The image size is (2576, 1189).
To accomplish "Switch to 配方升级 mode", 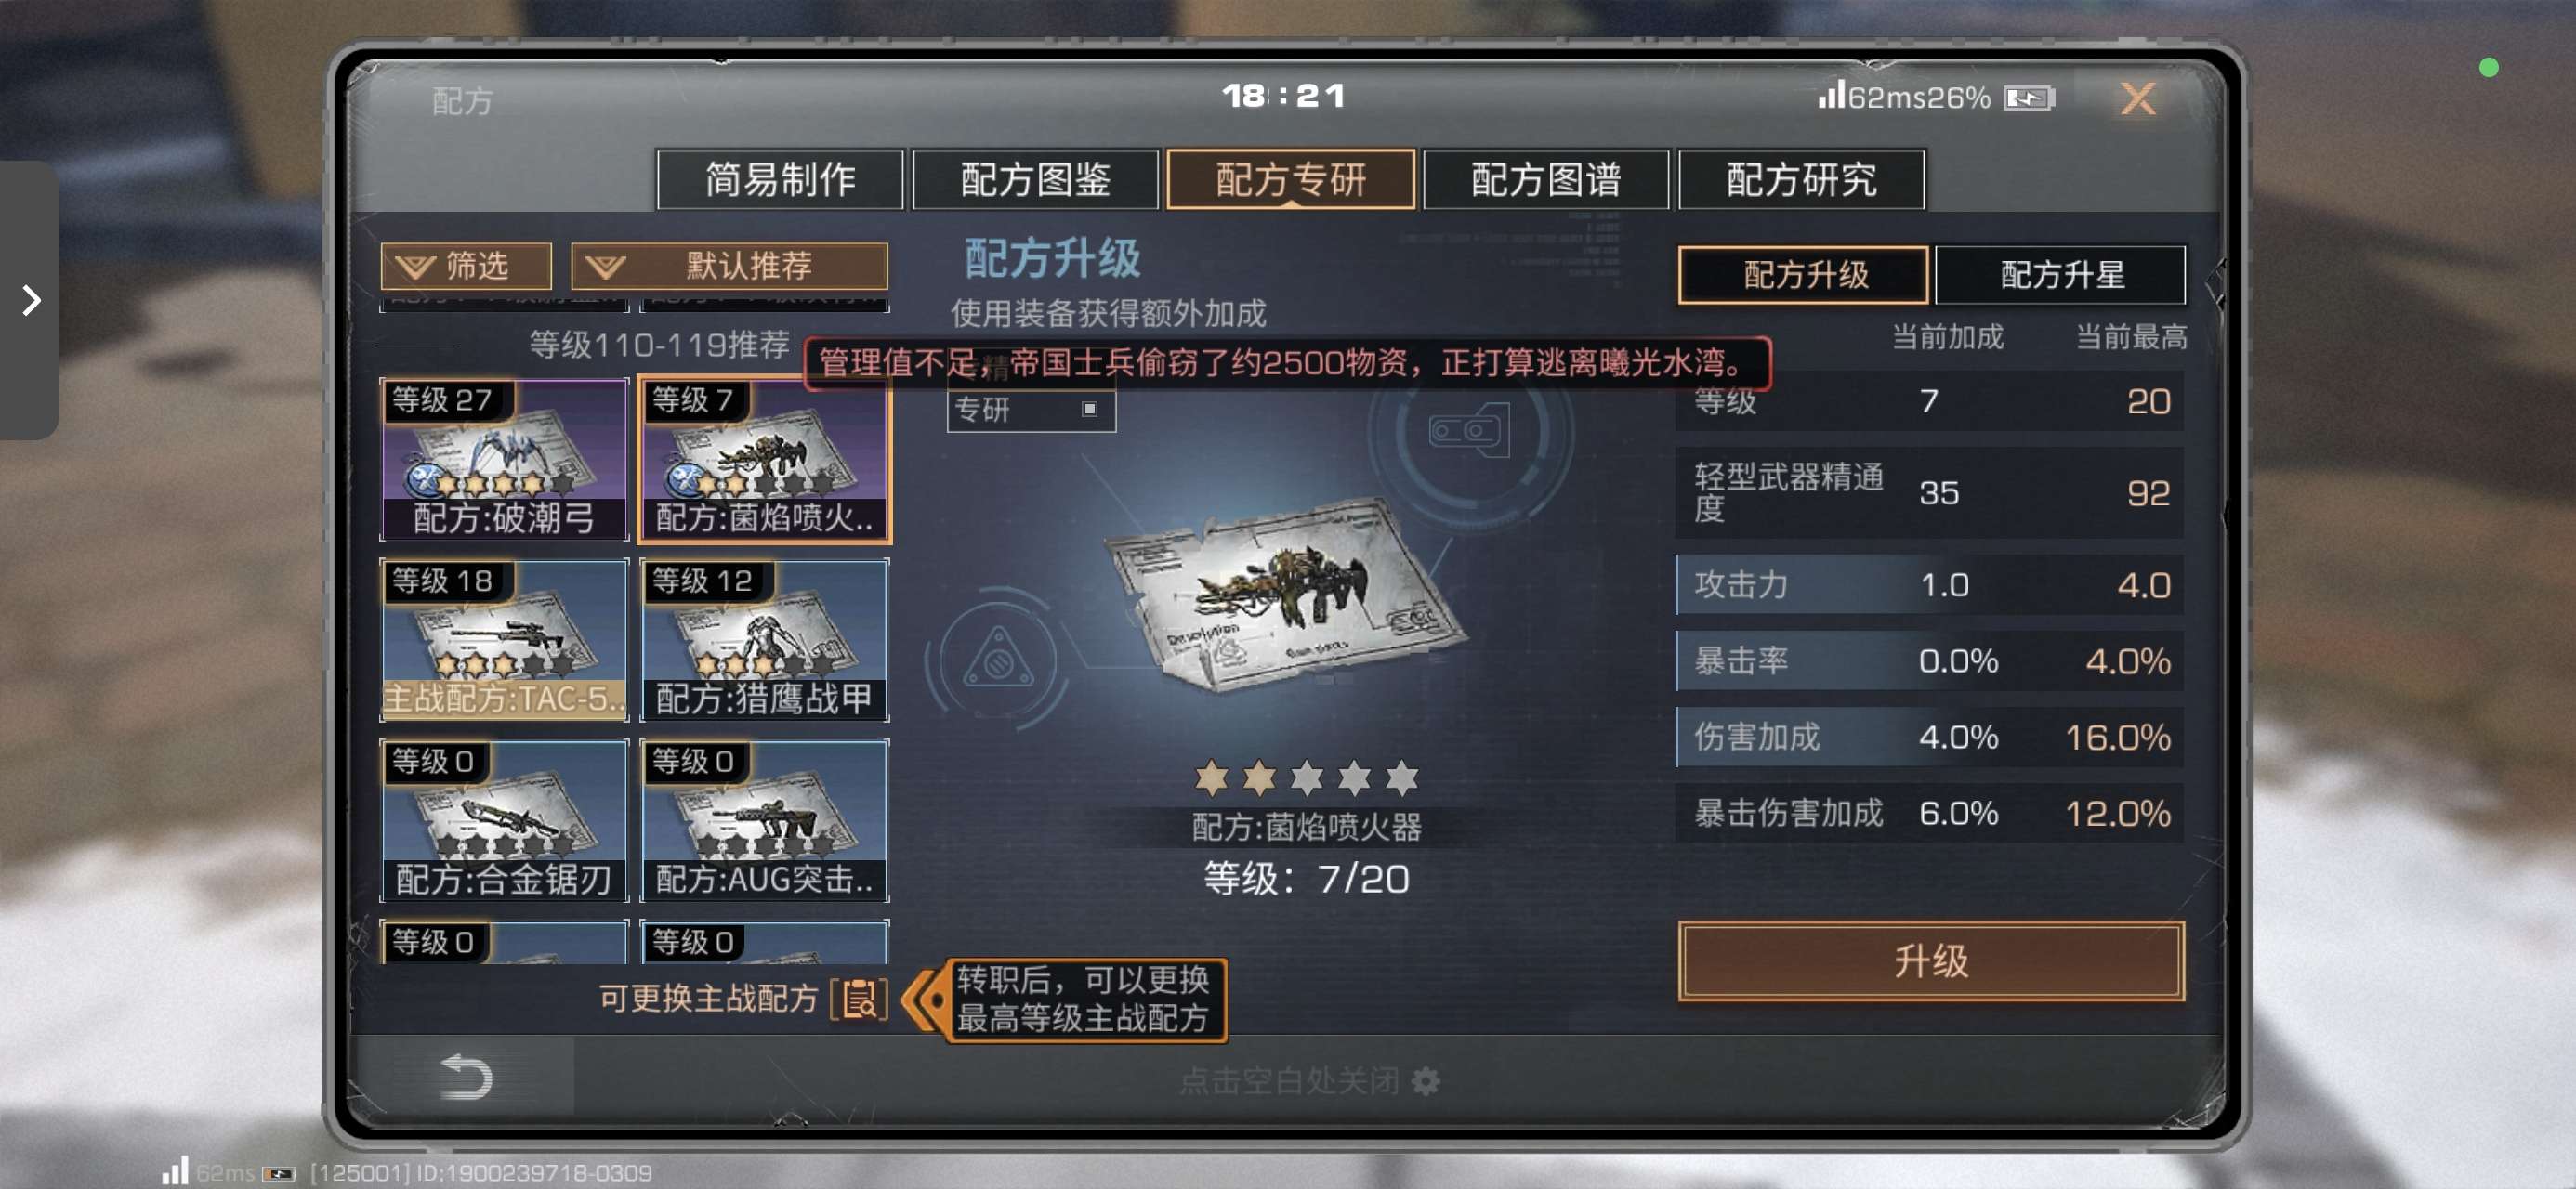I will pos(1803,275).
